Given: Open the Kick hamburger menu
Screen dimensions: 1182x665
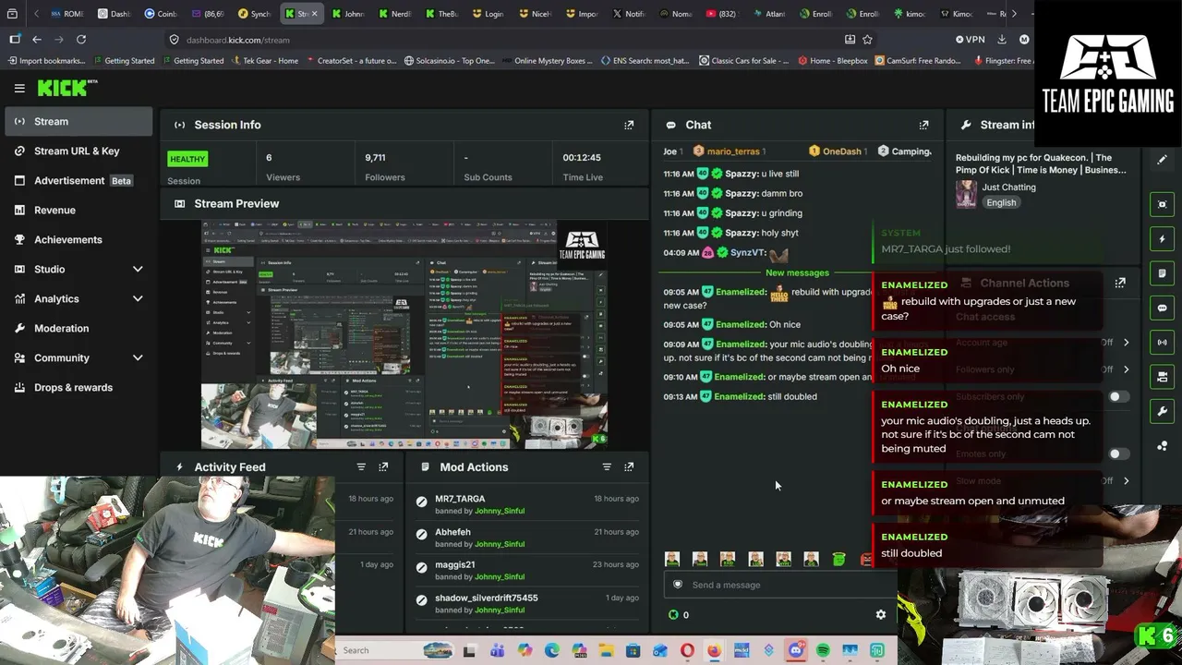Looking at the screenshot, I should [19, 89].
